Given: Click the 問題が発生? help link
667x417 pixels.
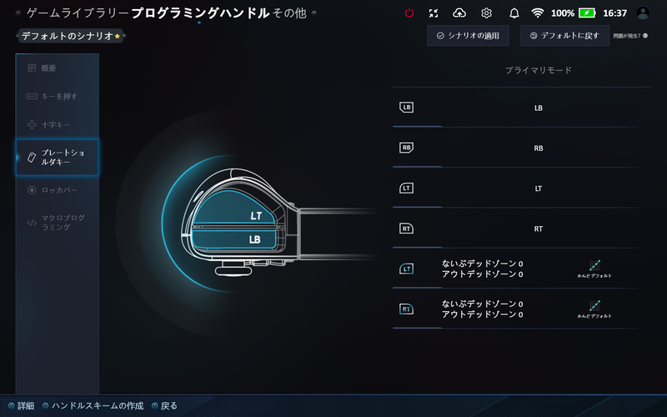Looking at the screenshot, I should tap(630, 36).
